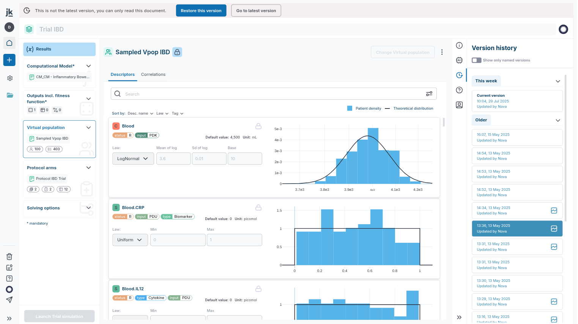Click the home icon in left sidebar
The height and width of the screenshot is (324, 578).
click(9, 43)
